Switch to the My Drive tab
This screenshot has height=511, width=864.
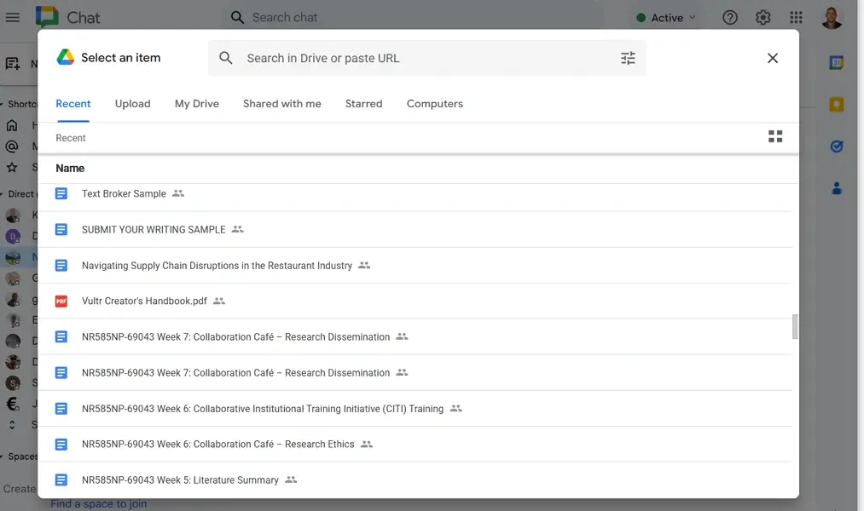pos(196,104)
